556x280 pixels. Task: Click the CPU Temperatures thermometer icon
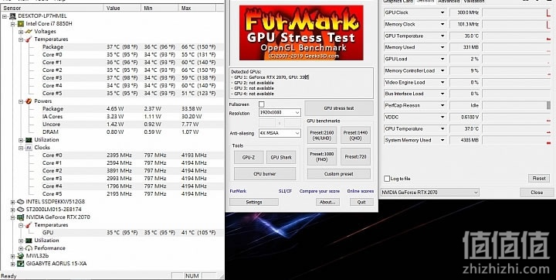(29, 39)
